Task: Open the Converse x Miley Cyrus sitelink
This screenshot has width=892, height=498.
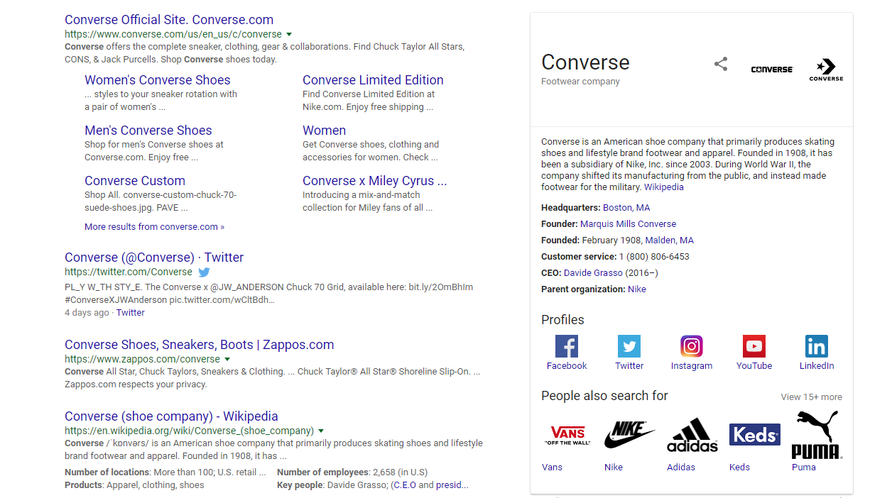Action: pyautogui.click(x=375, y=181)
